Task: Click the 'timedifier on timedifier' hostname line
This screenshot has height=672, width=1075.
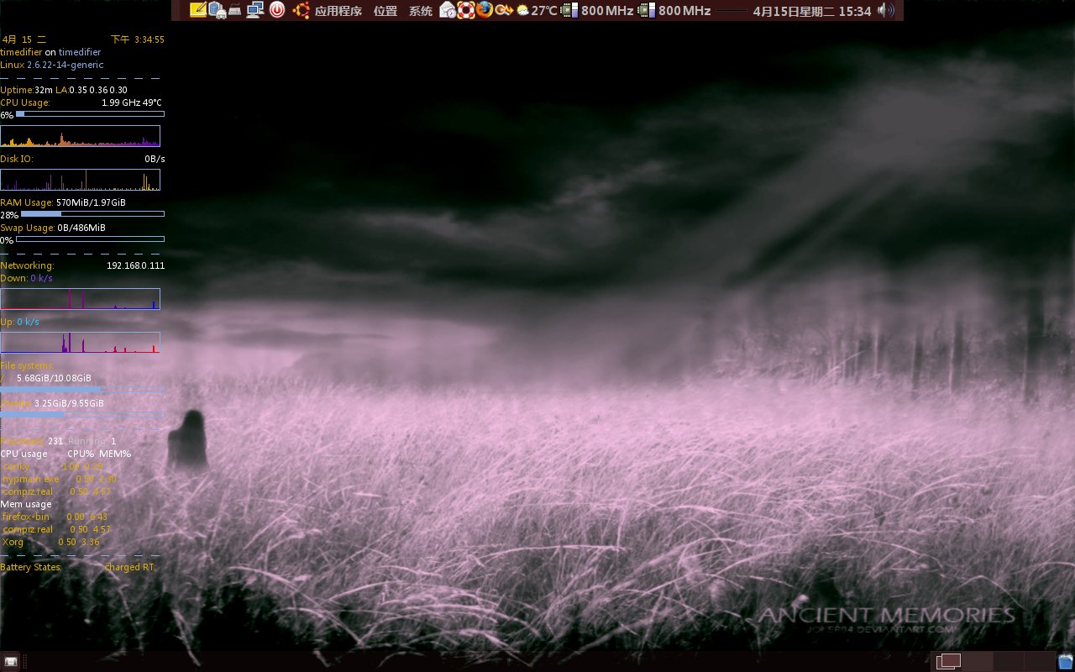Action: pos(50,52)
